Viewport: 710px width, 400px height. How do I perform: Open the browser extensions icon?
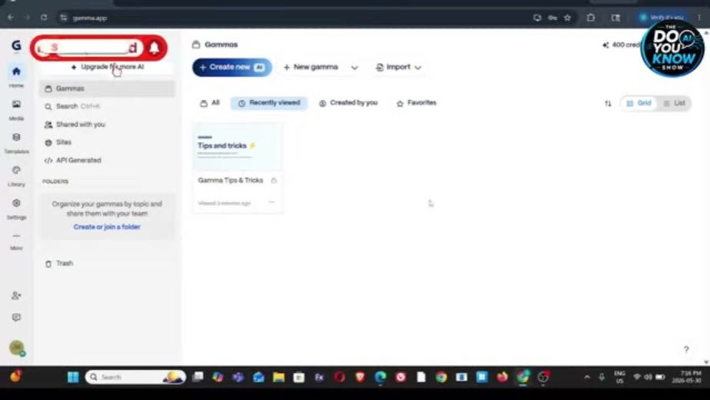590,18
